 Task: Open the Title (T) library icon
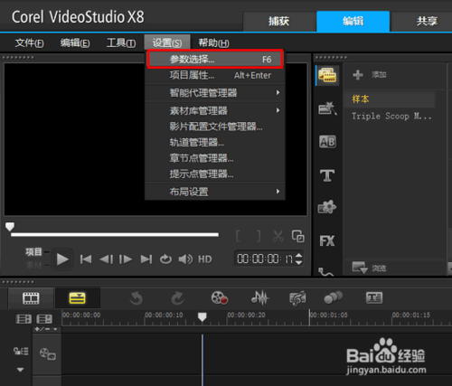tap(327, 175)
